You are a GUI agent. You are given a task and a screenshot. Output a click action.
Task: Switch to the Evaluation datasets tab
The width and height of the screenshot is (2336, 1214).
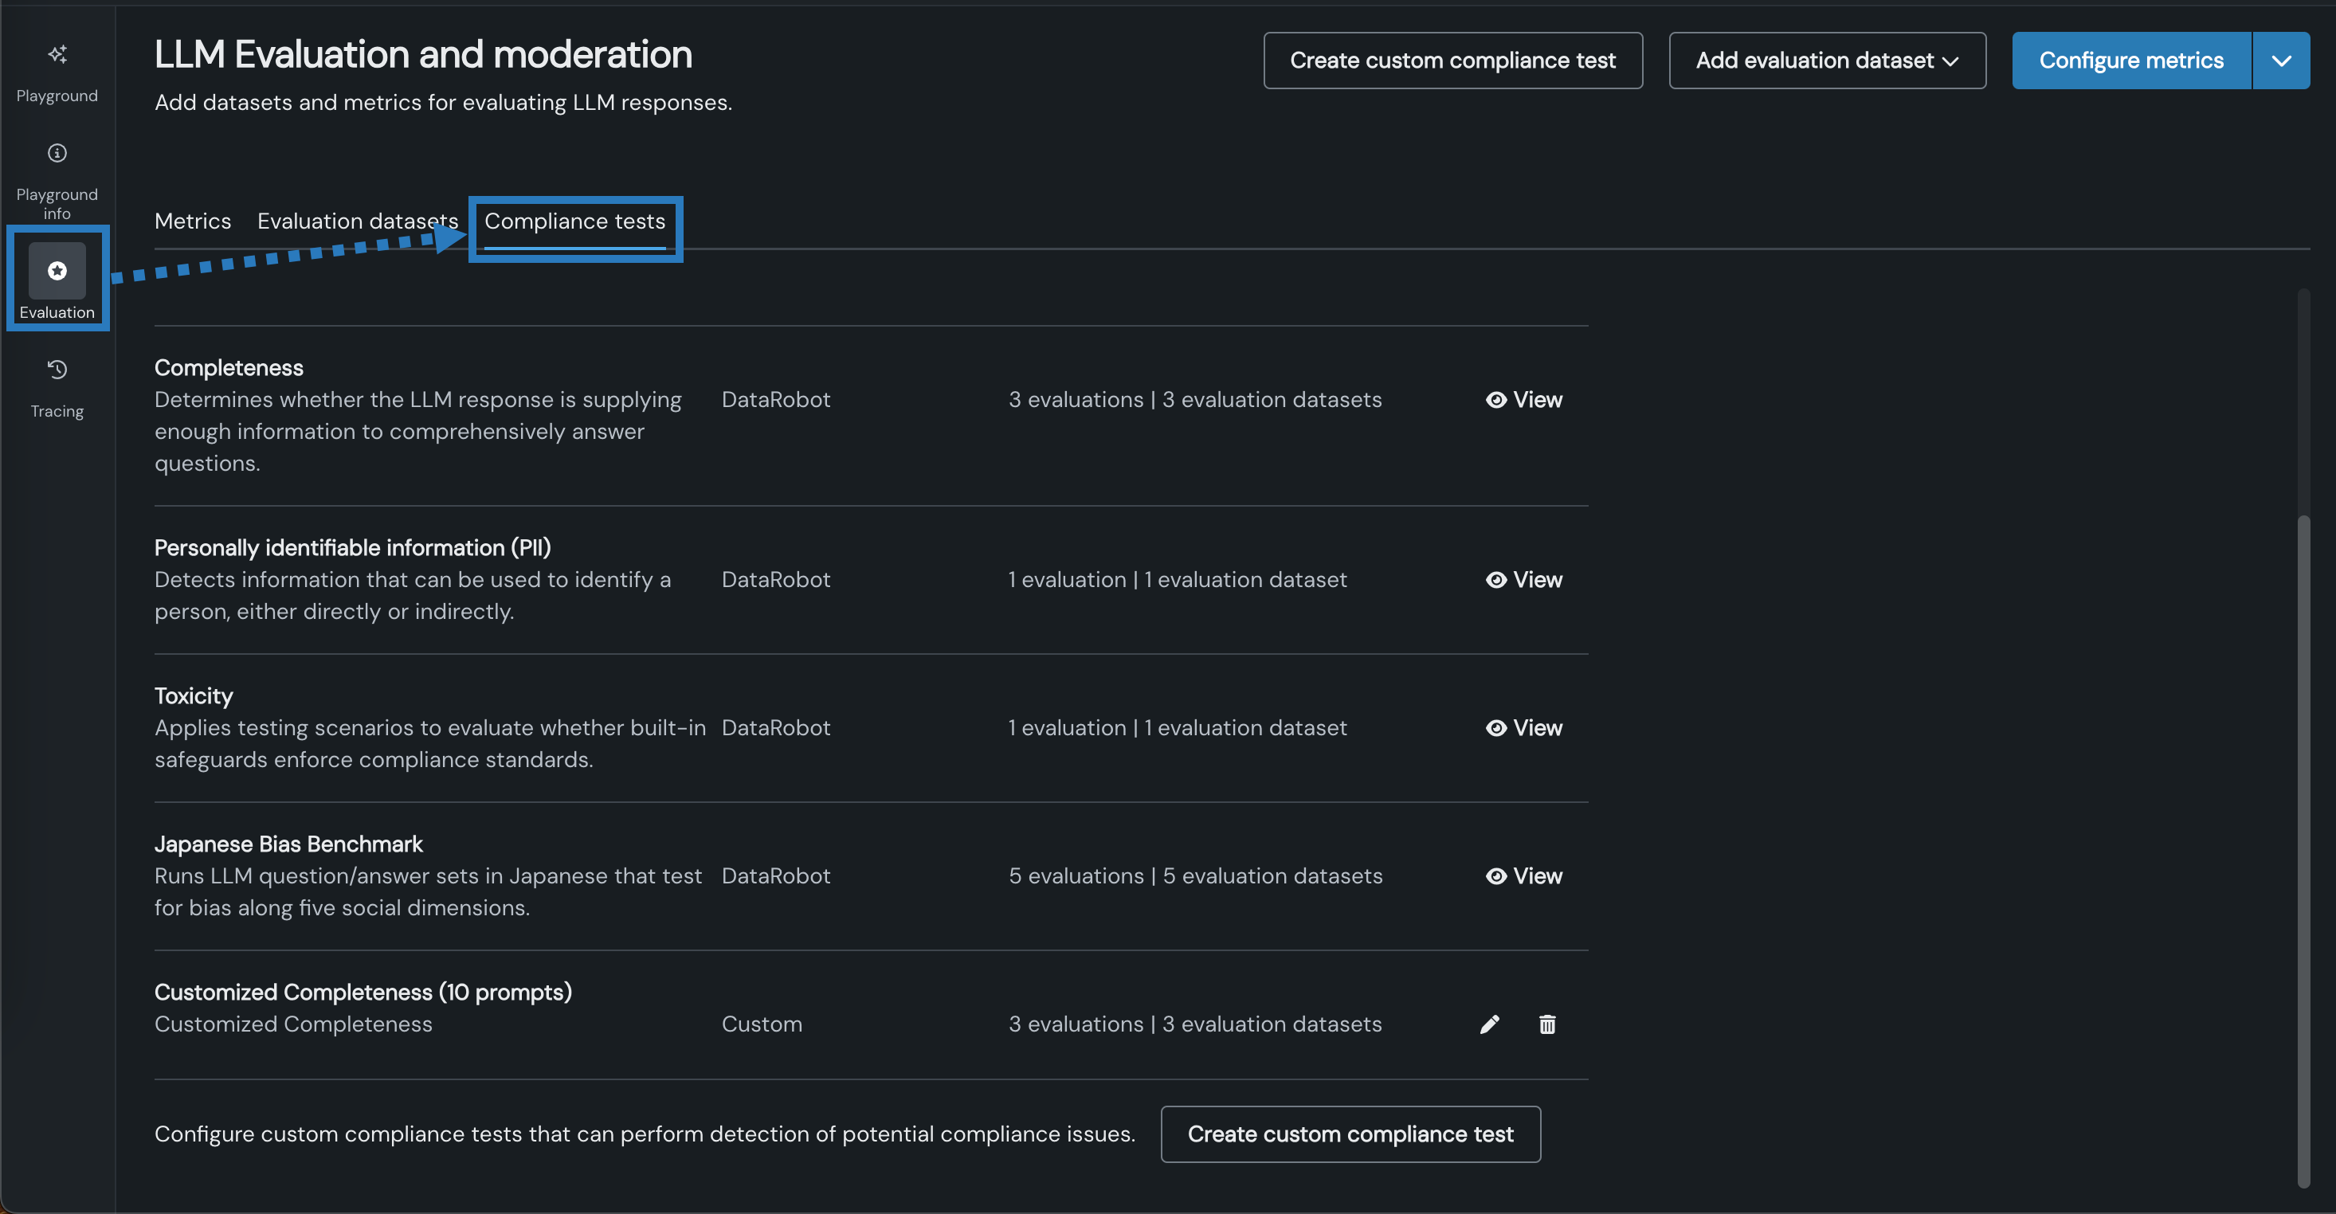tap(357, 221)
